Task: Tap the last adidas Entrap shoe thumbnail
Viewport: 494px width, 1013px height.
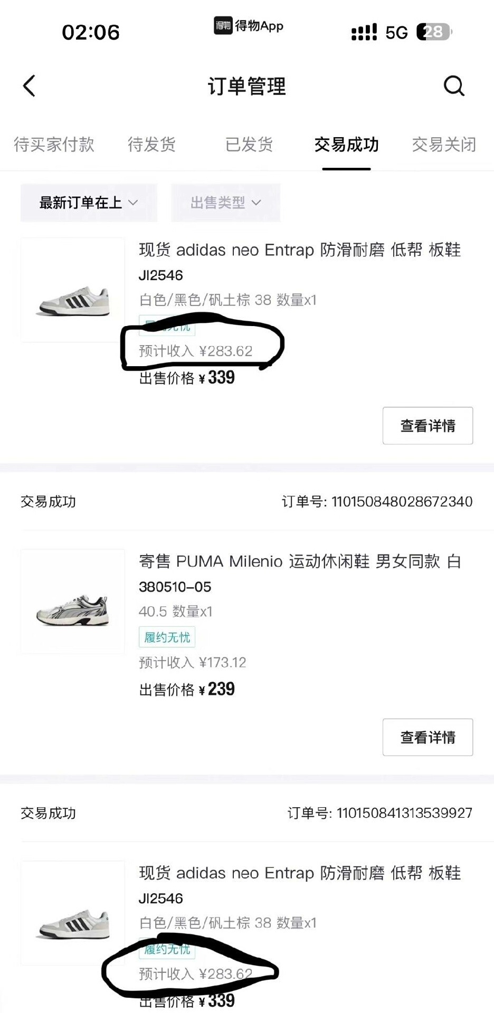Action: [x=73, y=913]
